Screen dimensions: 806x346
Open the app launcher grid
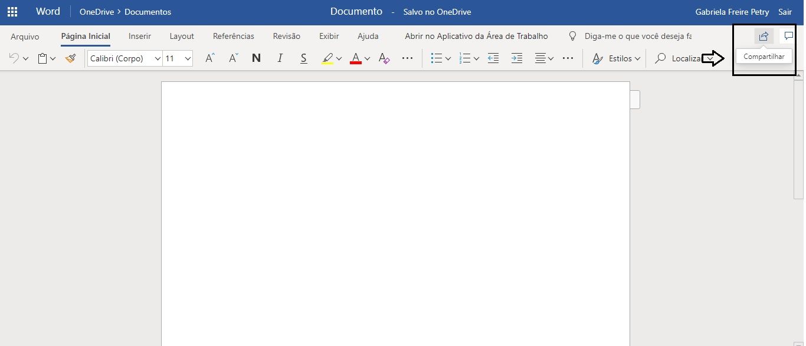[x=12, y=12]
